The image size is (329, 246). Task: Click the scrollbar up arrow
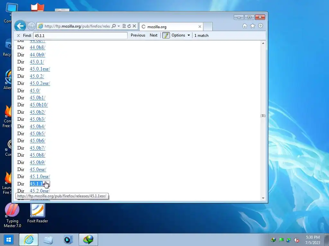click(x=263, y=43)
